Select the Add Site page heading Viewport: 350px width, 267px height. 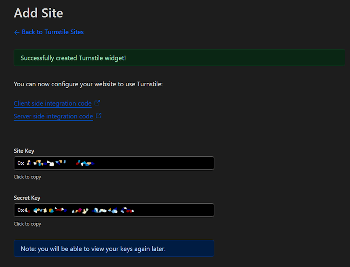38,13
